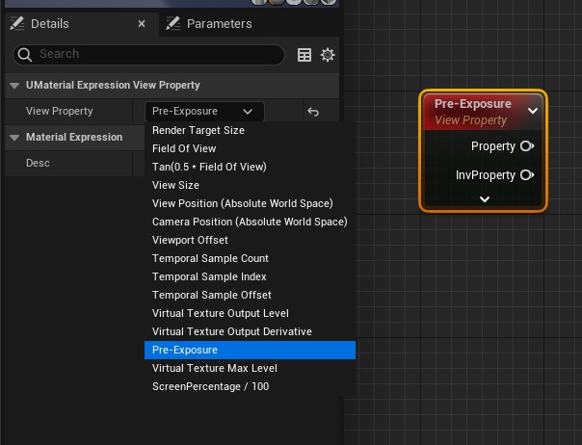Open the View Property dropdown
The image size is (582, 445).
tap(203, 111)
